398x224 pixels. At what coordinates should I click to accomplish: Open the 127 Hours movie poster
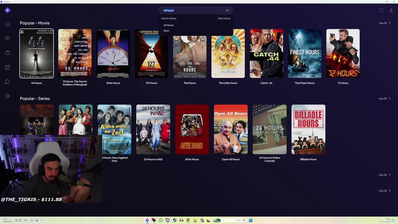(x=151, y=54)
